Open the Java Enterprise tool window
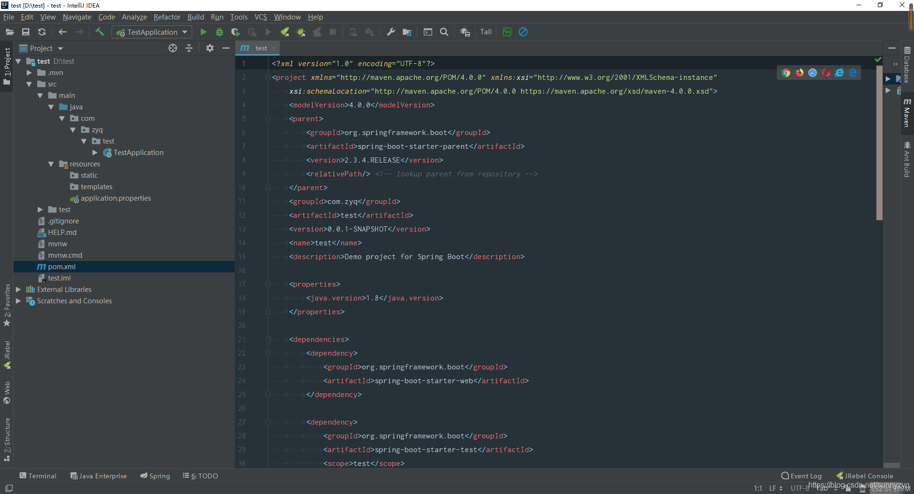 (99, 476)
